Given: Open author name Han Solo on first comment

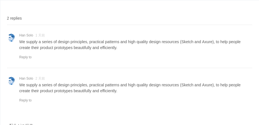Looking at the screenshot, I should [x=26, y=35].
